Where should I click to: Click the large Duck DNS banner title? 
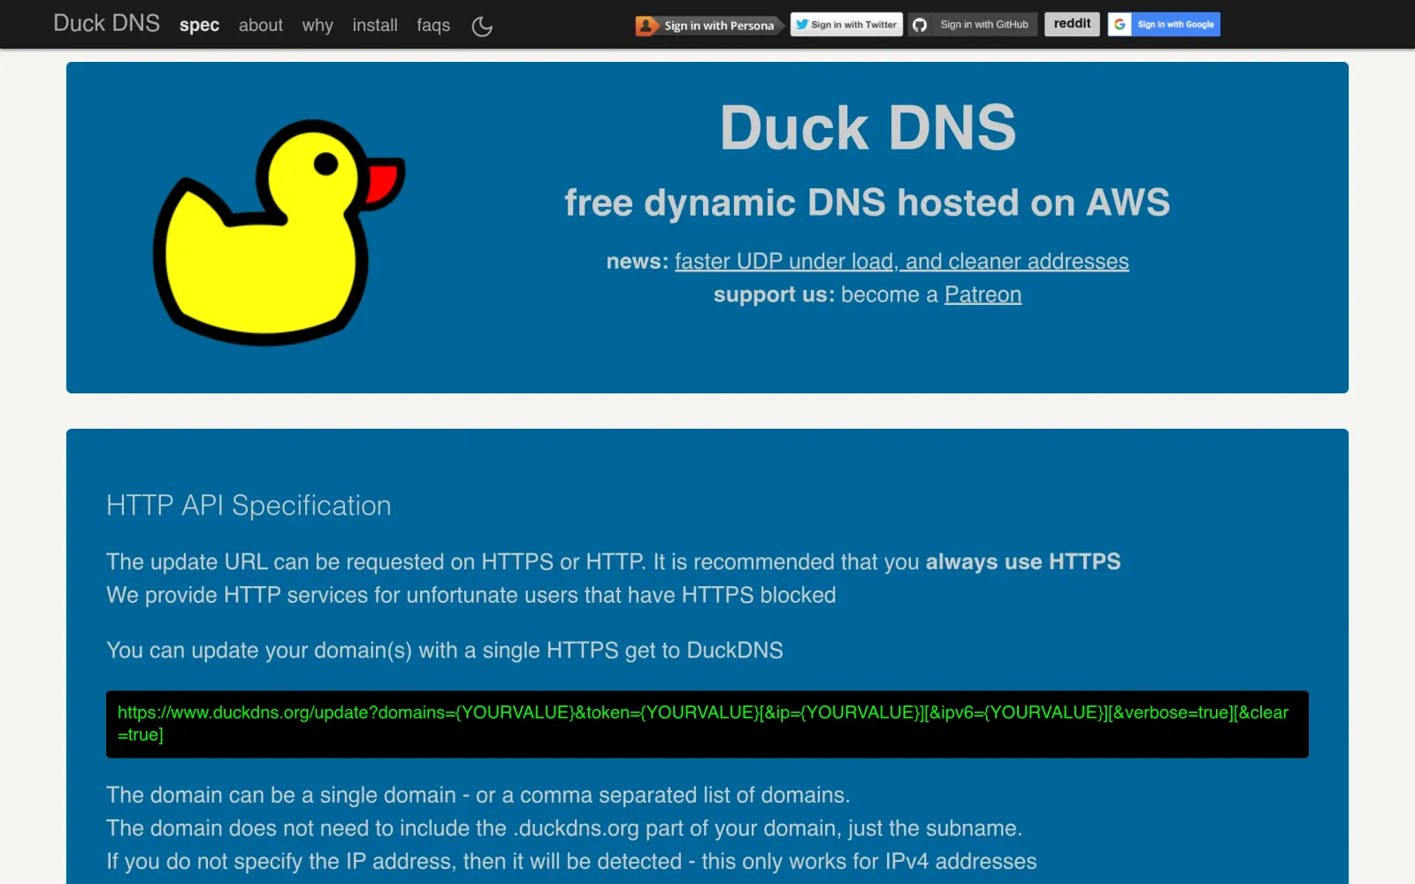pyautogui.click(x=868, y=127)
